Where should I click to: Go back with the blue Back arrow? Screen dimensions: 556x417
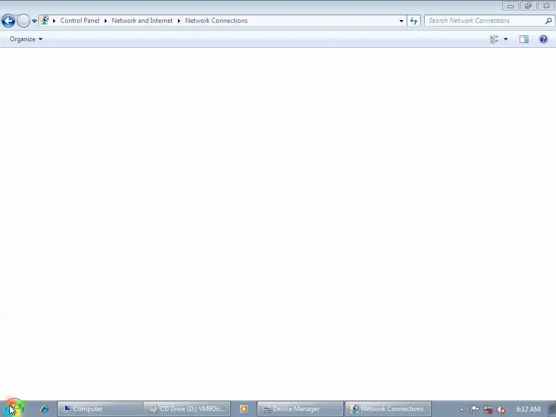(x=8, y=21)
